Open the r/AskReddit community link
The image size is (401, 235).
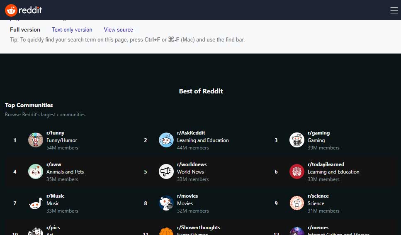pyautogui.click(x=191, y=133)
